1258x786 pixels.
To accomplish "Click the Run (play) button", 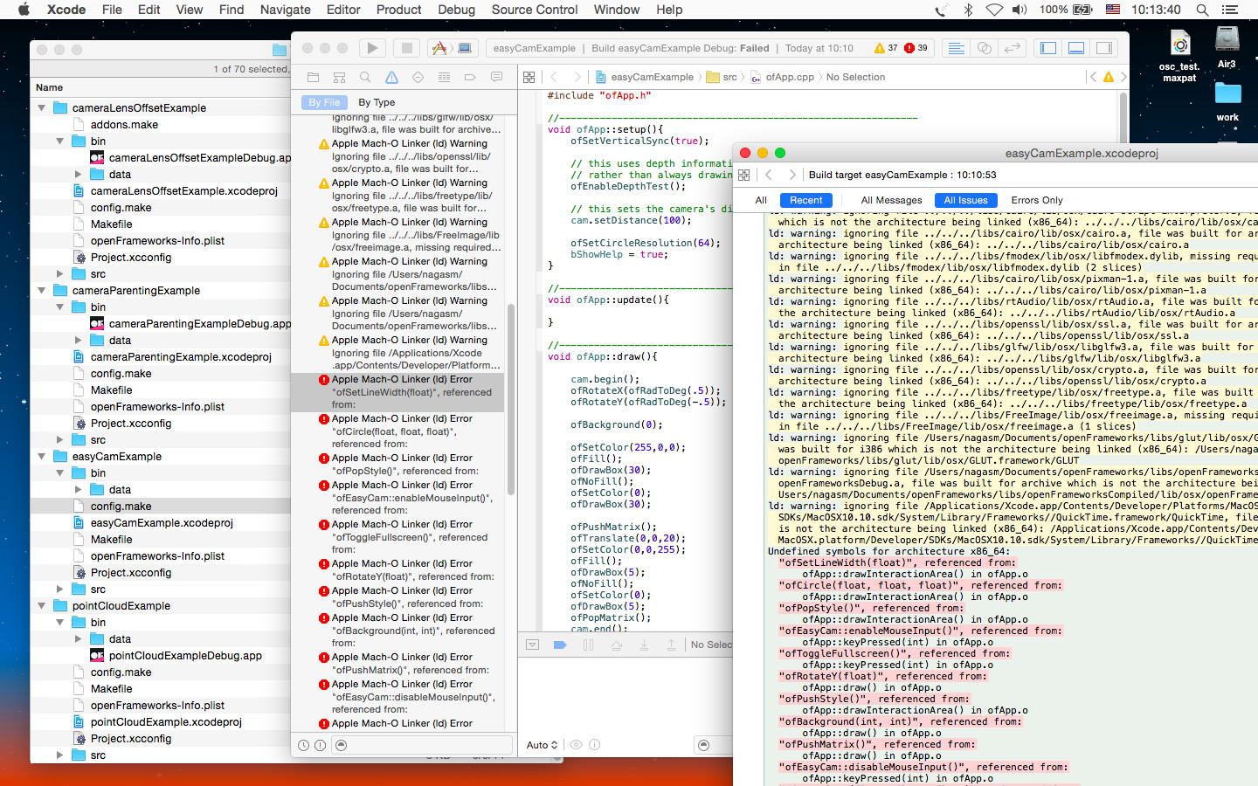I will pyautogui.click(x=372, y=48).
